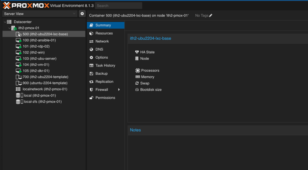Click node icon for ith2-pmox-01

[14, 28]
